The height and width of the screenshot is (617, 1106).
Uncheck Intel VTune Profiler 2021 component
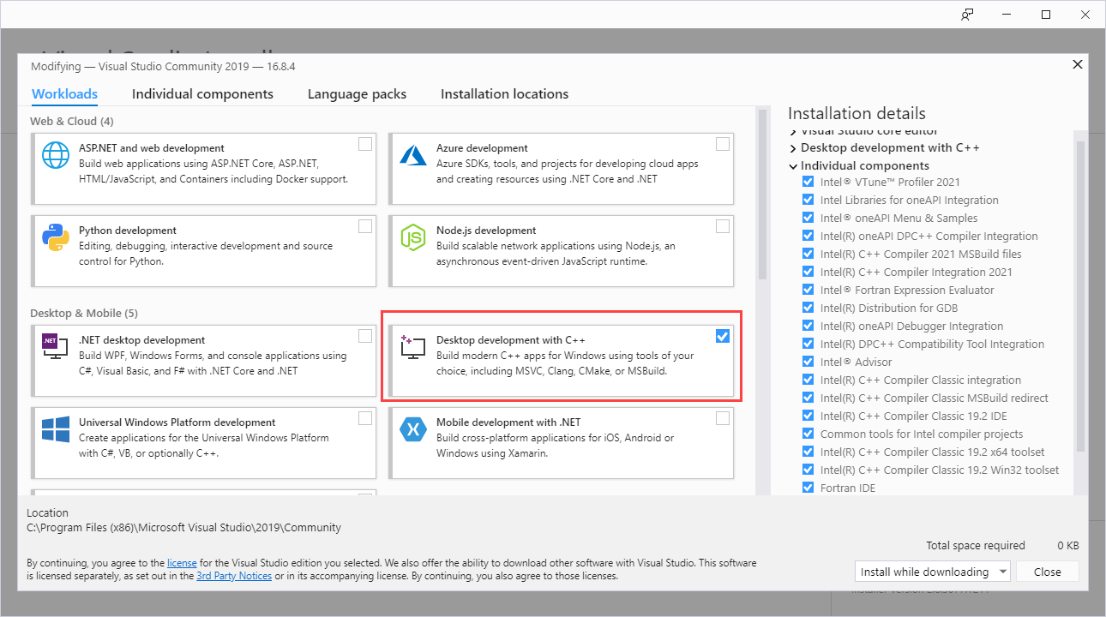click(808, 182)
